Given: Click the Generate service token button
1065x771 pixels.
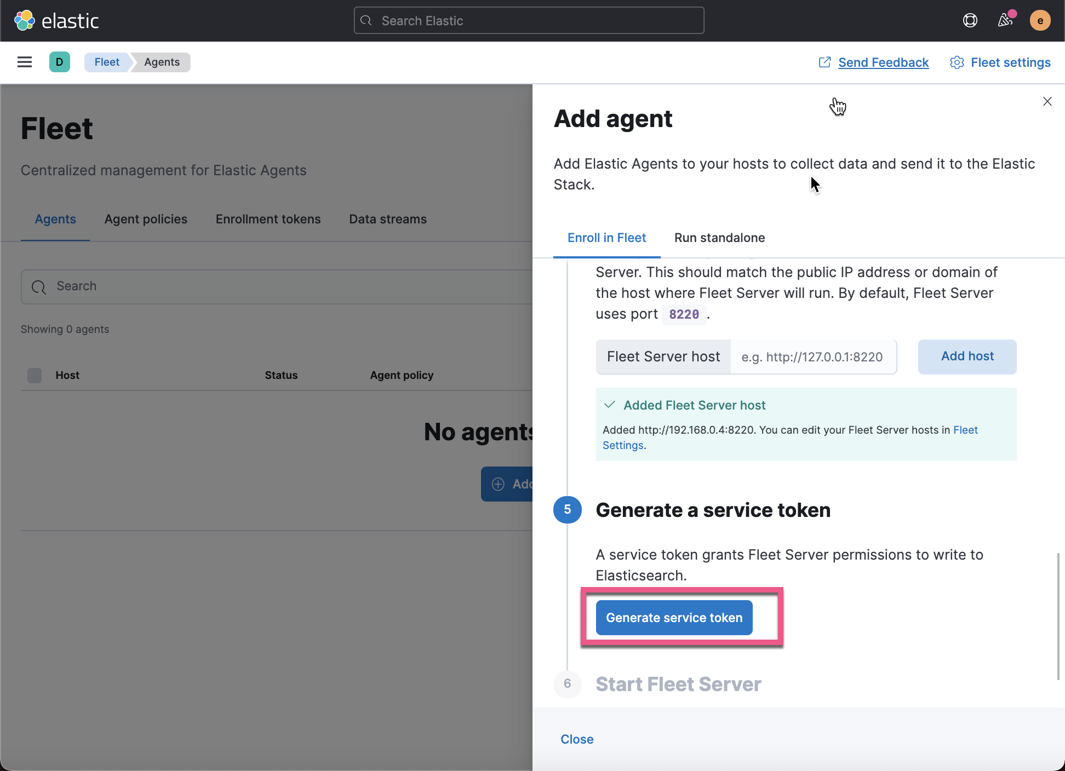Looking at the screenshot, I should tap(674, 618).
